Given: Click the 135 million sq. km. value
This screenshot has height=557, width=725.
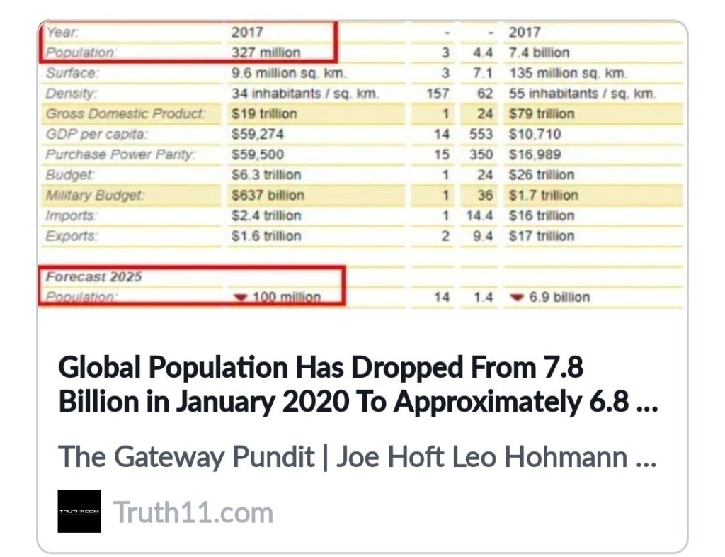Looking at the screenshot, I should [568, 73].
